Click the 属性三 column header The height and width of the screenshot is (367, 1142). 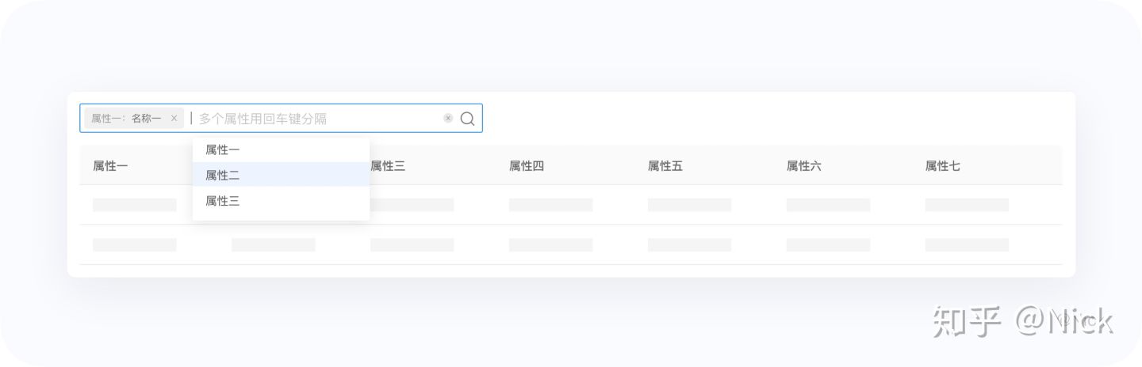point(388,166)
